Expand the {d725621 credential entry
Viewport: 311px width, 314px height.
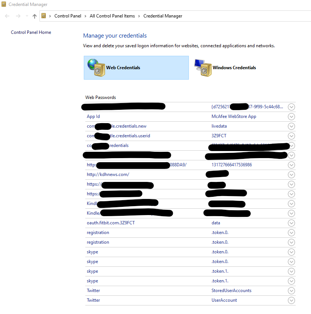click(291, 107)
